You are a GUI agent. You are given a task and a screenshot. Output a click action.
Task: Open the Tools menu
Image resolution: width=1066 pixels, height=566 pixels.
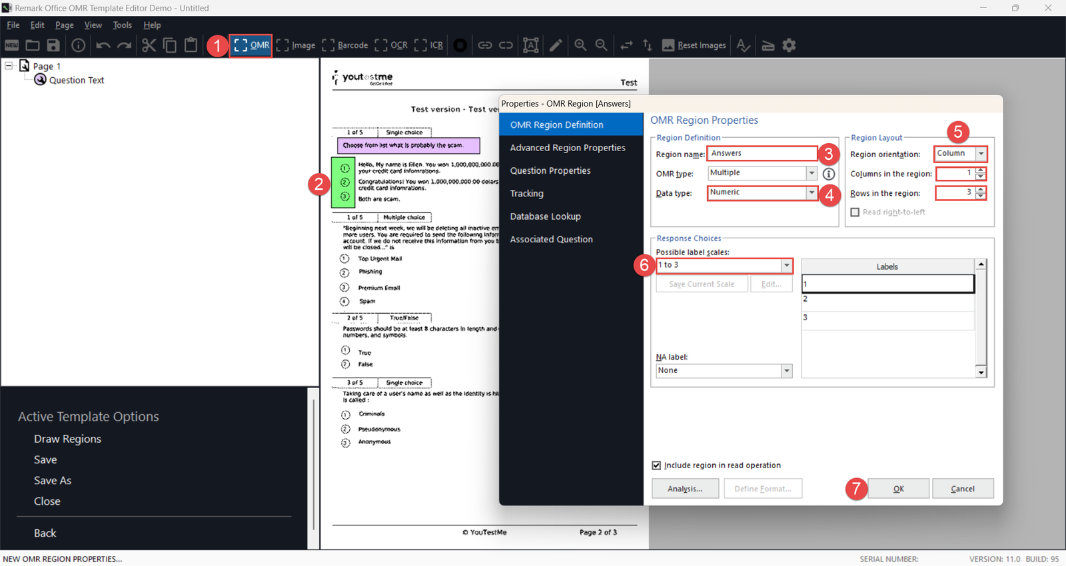[x=122, y=25]
